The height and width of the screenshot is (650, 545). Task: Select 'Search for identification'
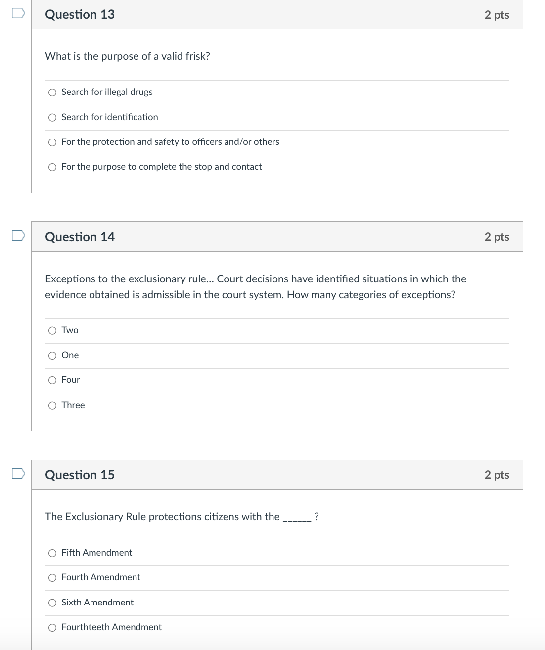[x=52, y=117]
